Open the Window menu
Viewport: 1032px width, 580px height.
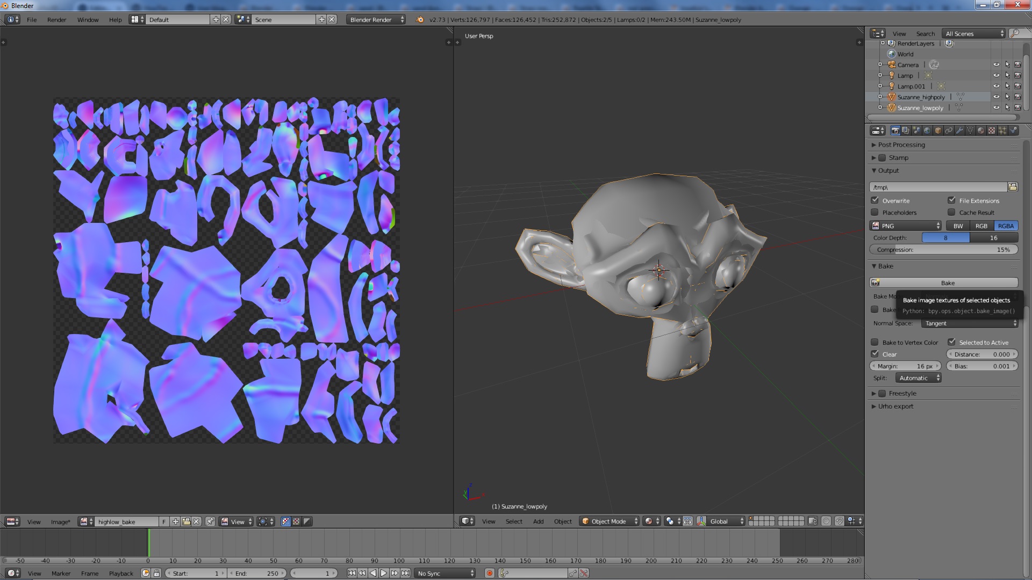click(88, 20)
